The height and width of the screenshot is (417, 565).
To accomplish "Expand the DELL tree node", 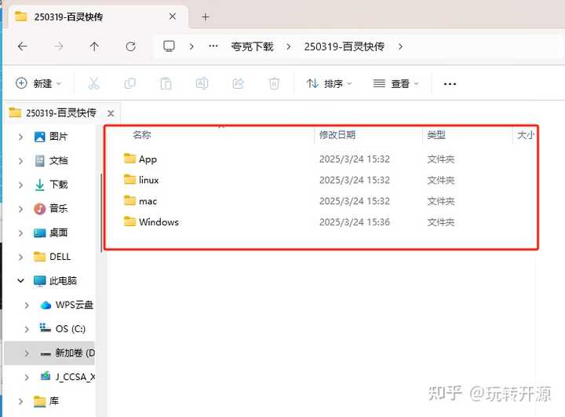I will click(20, 258).
